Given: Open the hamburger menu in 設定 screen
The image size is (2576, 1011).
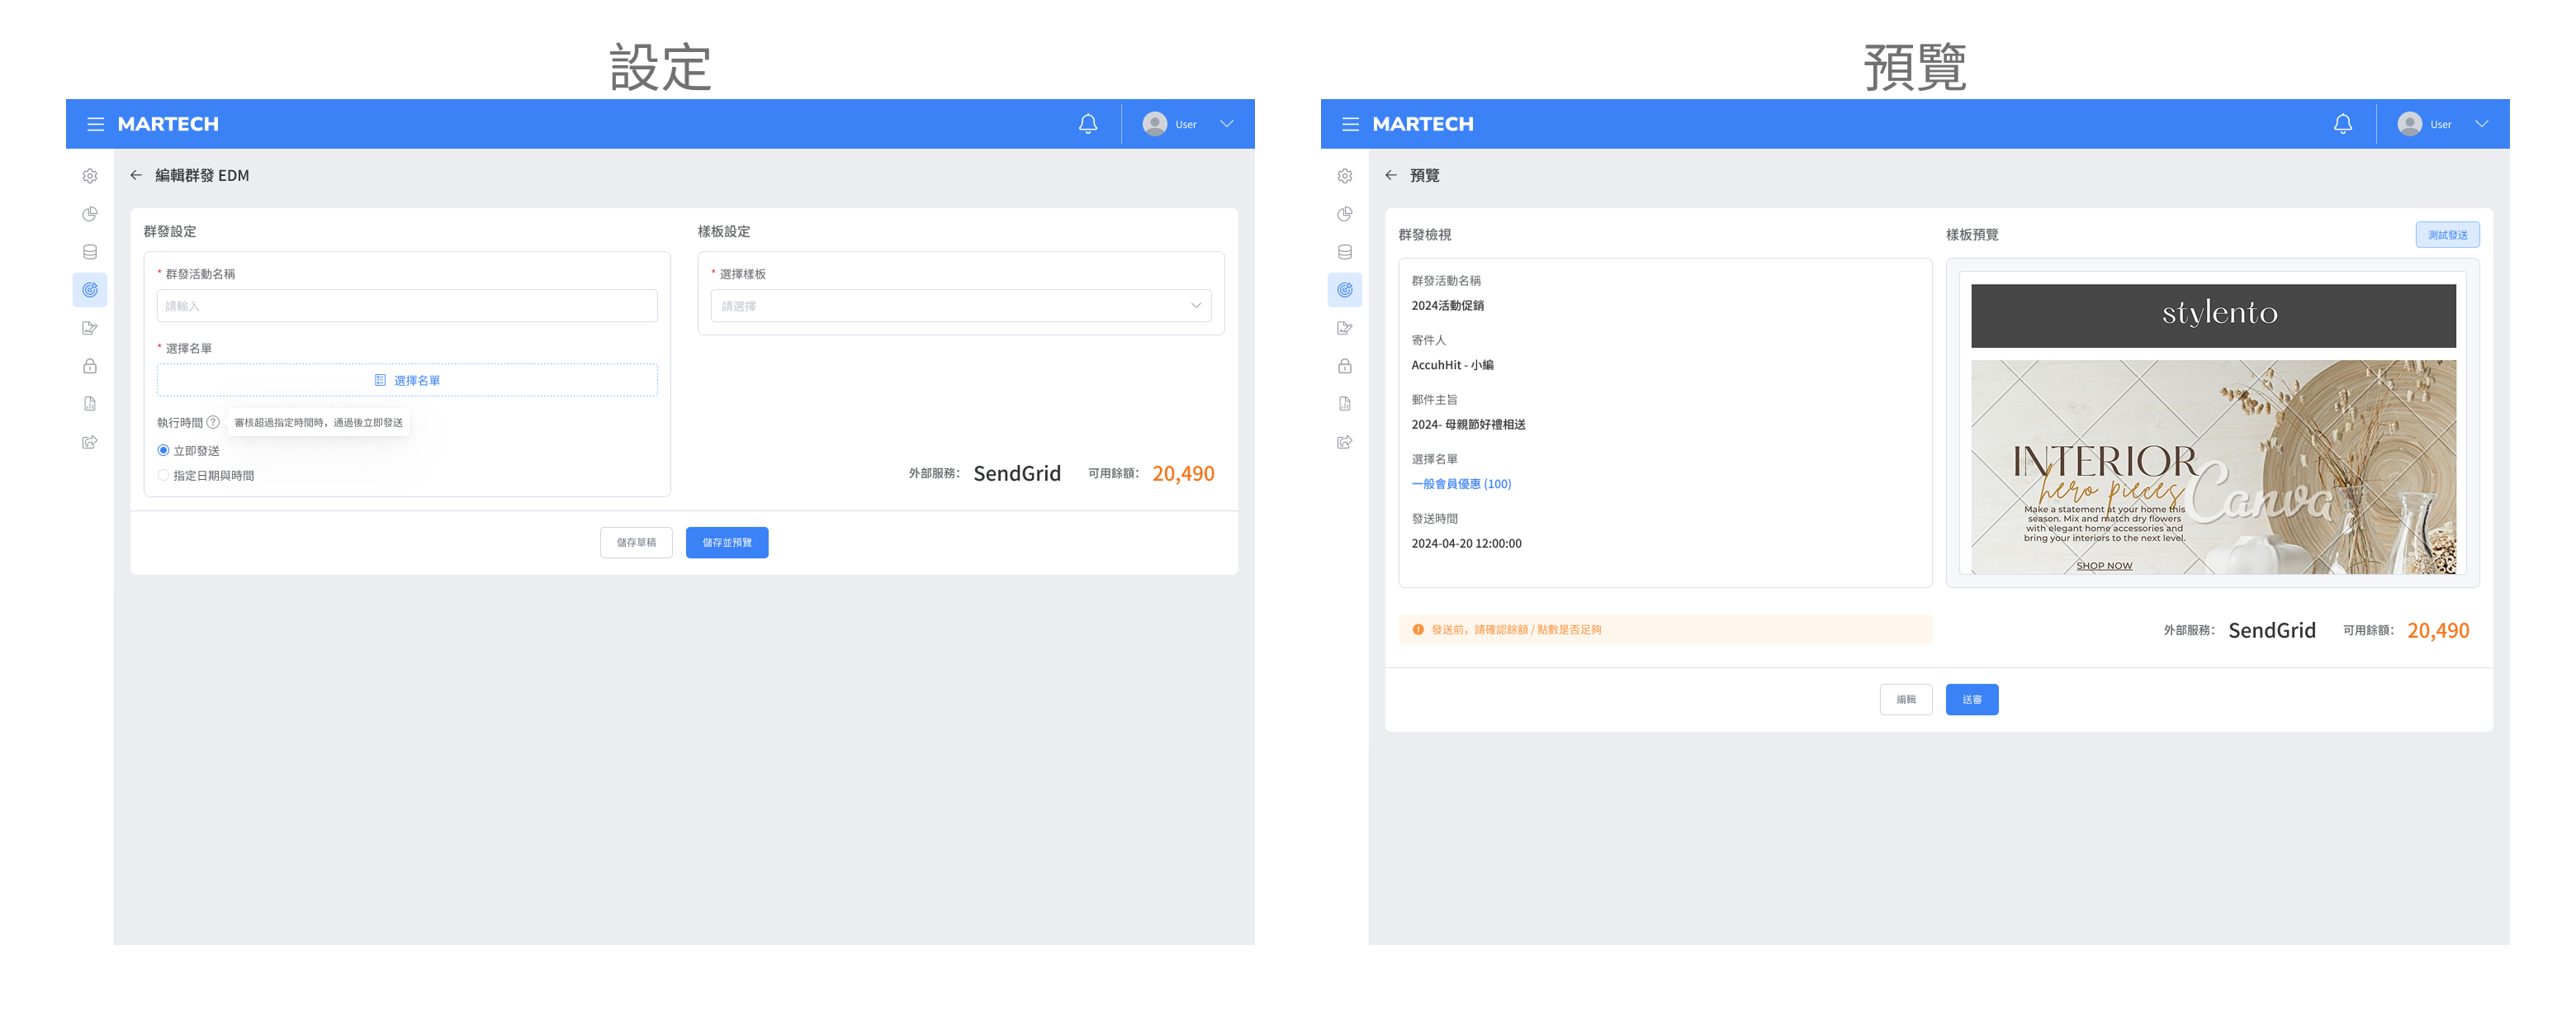Looking at the screenshot, I should (95, 124).
